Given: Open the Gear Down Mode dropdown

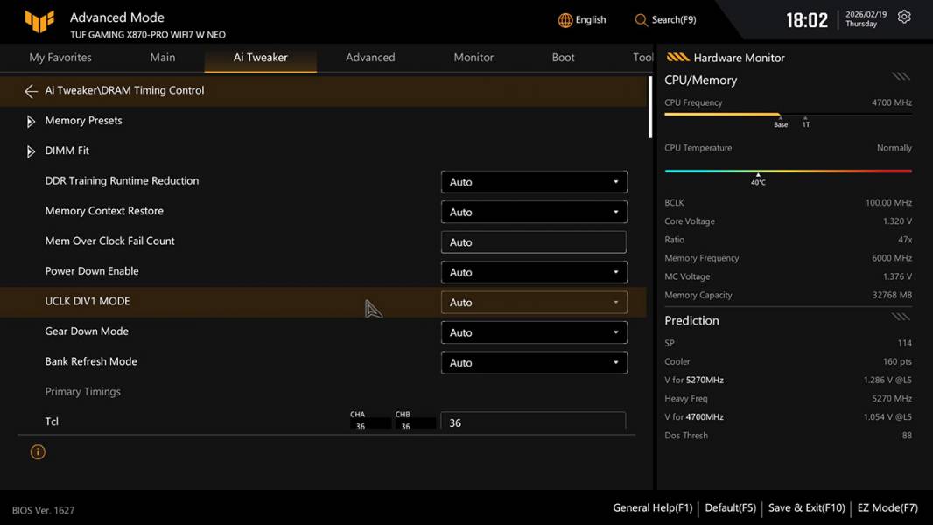Looking at the screenshot, I should click(x=533, y=332).
